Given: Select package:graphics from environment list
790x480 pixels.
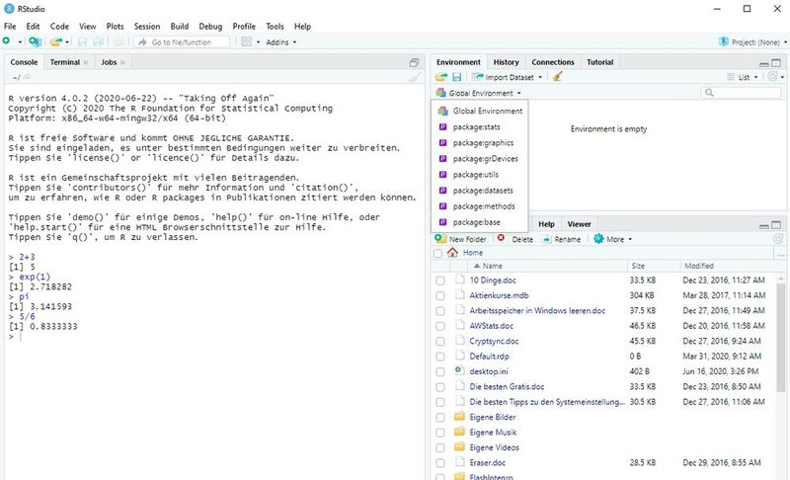Looking at the screenshot, I should click(x=480, y=142).
